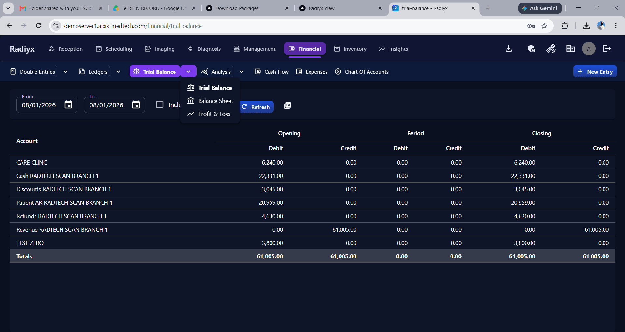Click the user avatar labeled A
625x332 pixels.
[x=589, y=49]
